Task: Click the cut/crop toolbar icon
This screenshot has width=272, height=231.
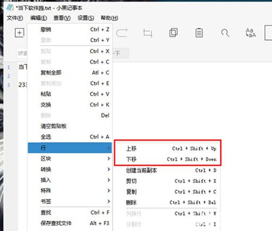Action: [x=147, y=33]
